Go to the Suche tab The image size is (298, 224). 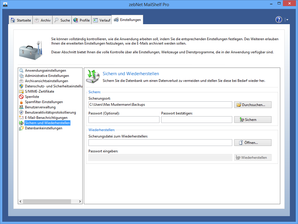[x=62, y=20]
